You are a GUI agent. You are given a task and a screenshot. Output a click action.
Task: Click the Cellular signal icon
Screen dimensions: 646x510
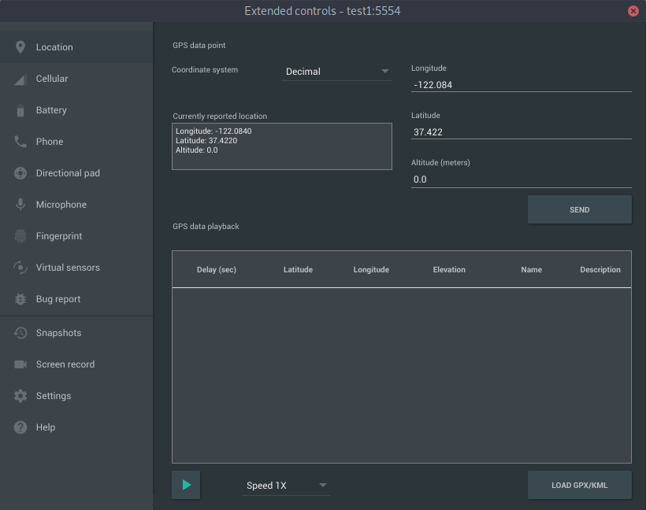point(20,79)
